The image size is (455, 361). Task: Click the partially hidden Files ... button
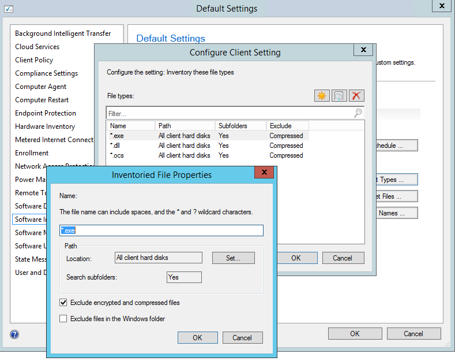click(397, 196)
